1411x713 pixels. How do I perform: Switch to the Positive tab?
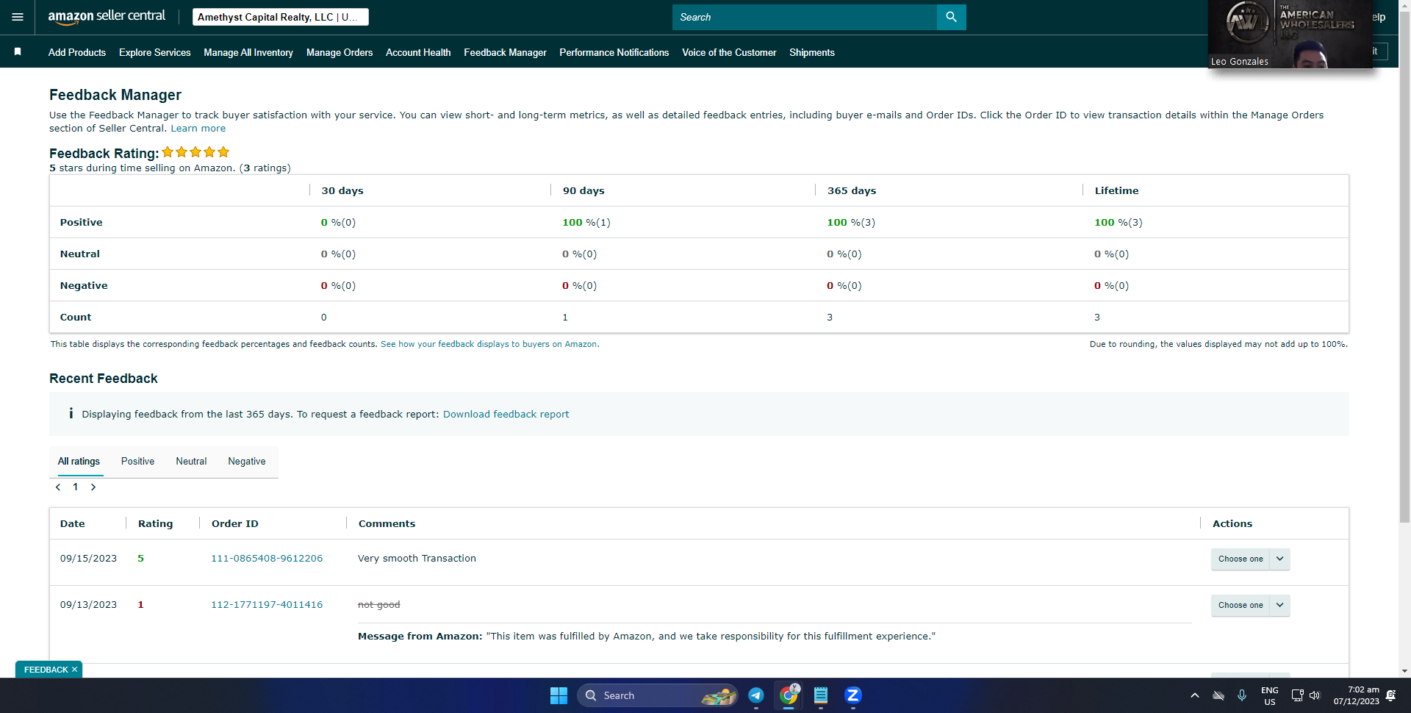pos(138,462)
